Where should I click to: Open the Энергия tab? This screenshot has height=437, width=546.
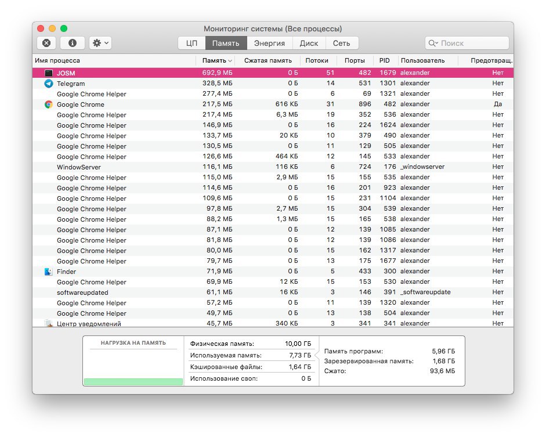coord(269,43)
